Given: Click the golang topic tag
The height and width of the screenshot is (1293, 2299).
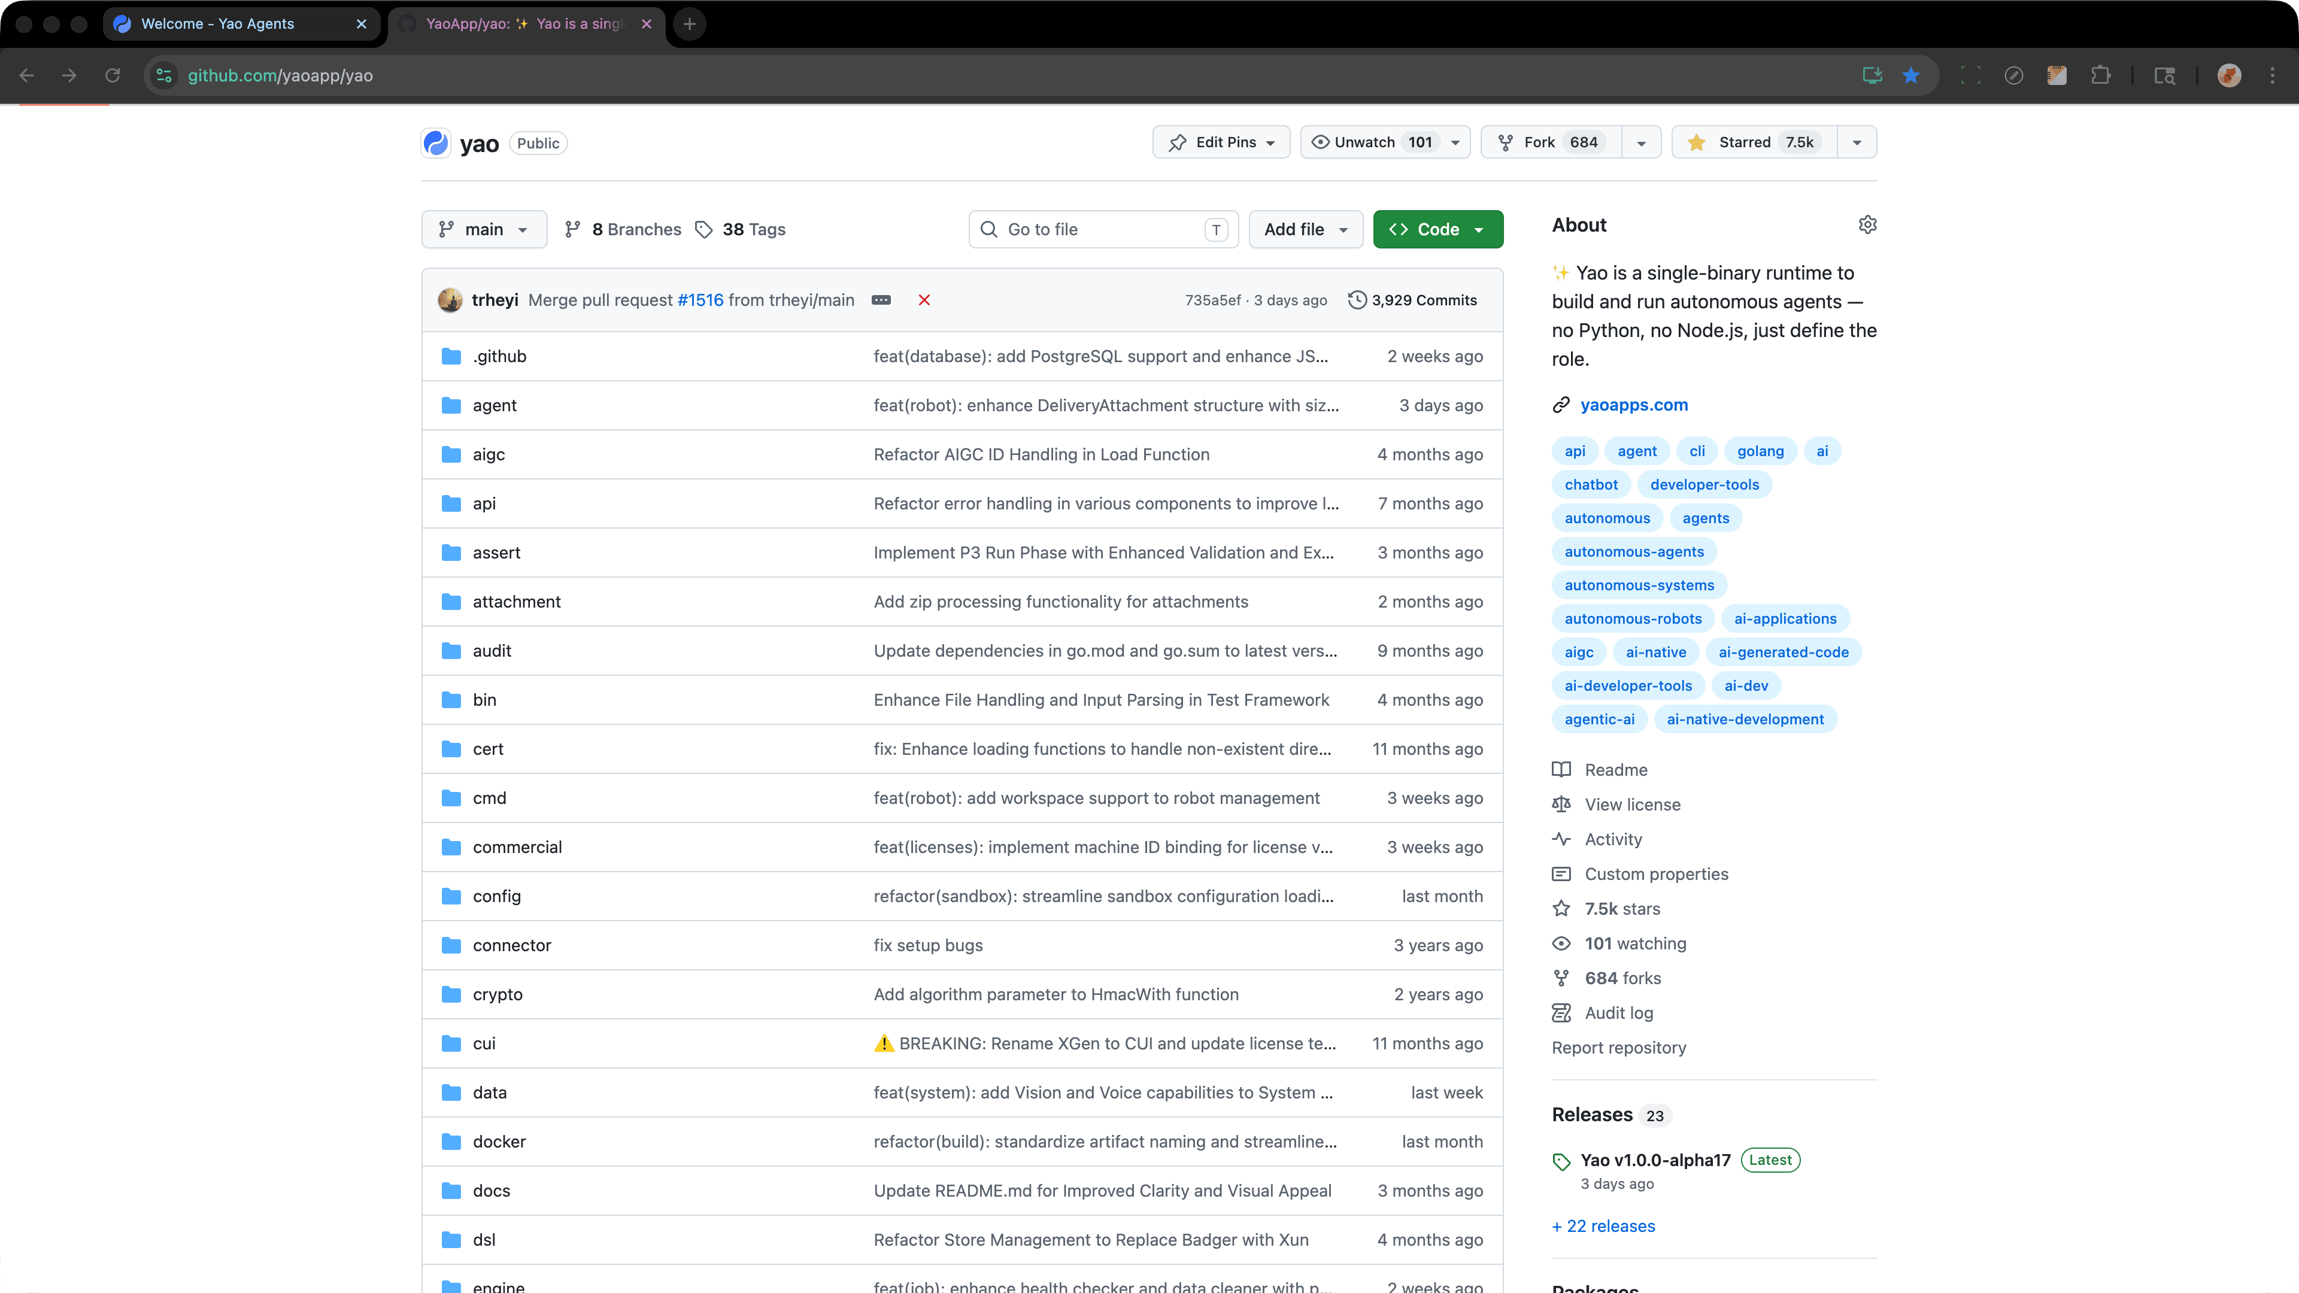Looking at the screenshot, I should click(x=1760, y=451).
